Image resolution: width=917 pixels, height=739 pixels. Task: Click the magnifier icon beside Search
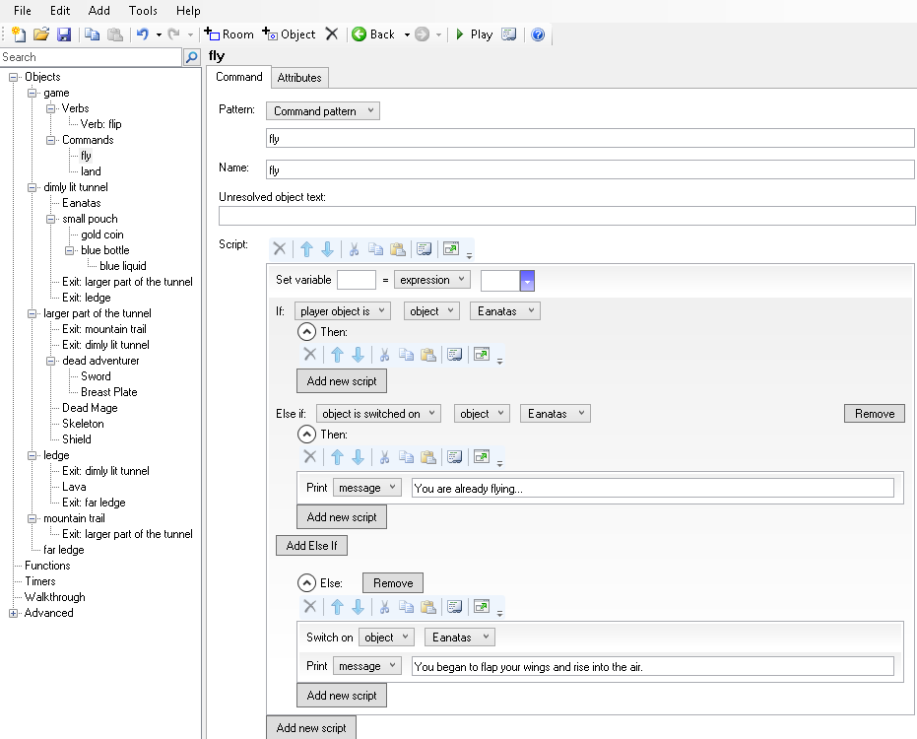coord(192,58)
